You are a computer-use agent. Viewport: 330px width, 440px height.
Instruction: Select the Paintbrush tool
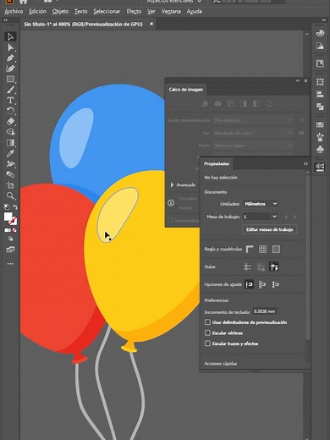(x=10, y=90)
